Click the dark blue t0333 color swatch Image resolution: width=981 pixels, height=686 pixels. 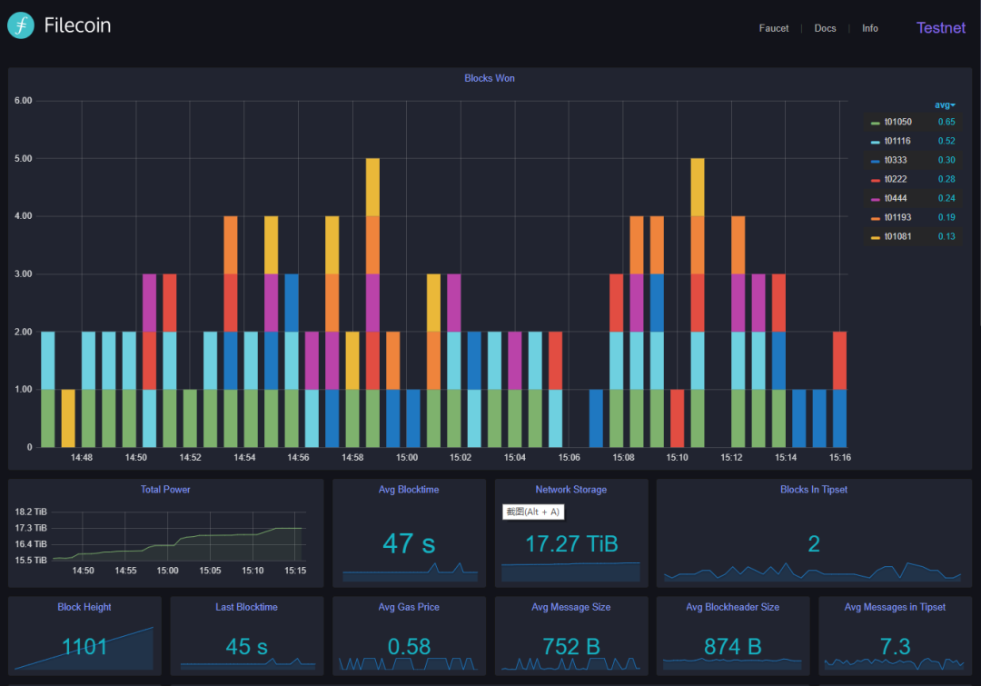click(x=876, y=161)
